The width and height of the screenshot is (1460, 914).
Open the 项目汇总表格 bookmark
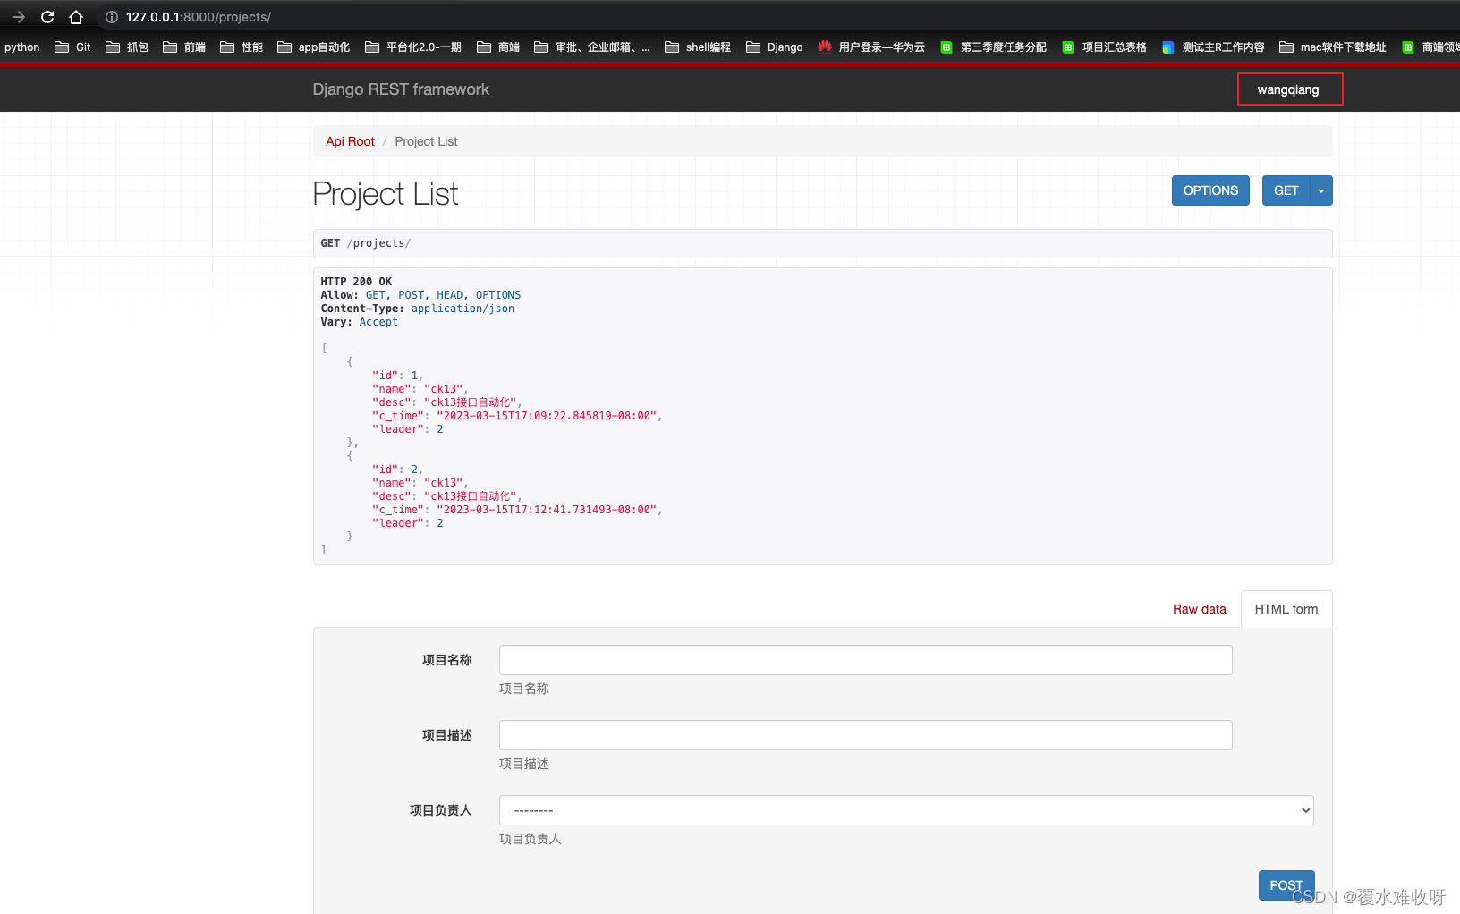[x=1104, y=47]
